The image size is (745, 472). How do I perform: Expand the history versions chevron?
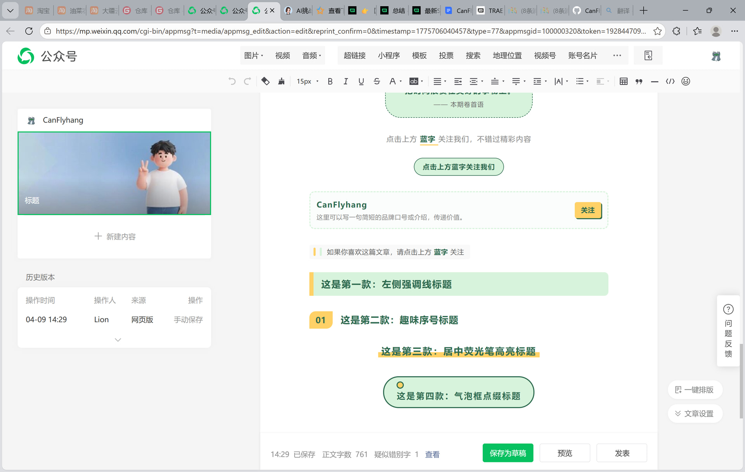[x=118, y=340]
